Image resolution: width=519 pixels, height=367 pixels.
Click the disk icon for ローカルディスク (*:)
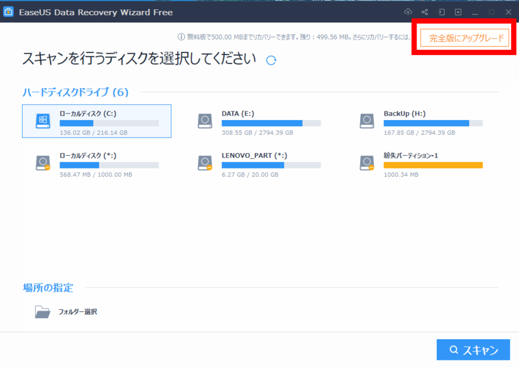[43, 163]
